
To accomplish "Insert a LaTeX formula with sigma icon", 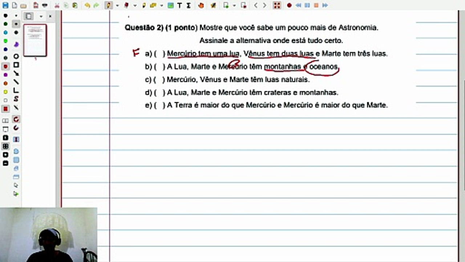I will click(x=188, y=5).
